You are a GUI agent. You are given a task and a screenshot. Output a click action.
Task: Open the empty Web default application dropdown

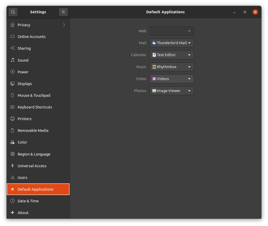coord(172,31)
